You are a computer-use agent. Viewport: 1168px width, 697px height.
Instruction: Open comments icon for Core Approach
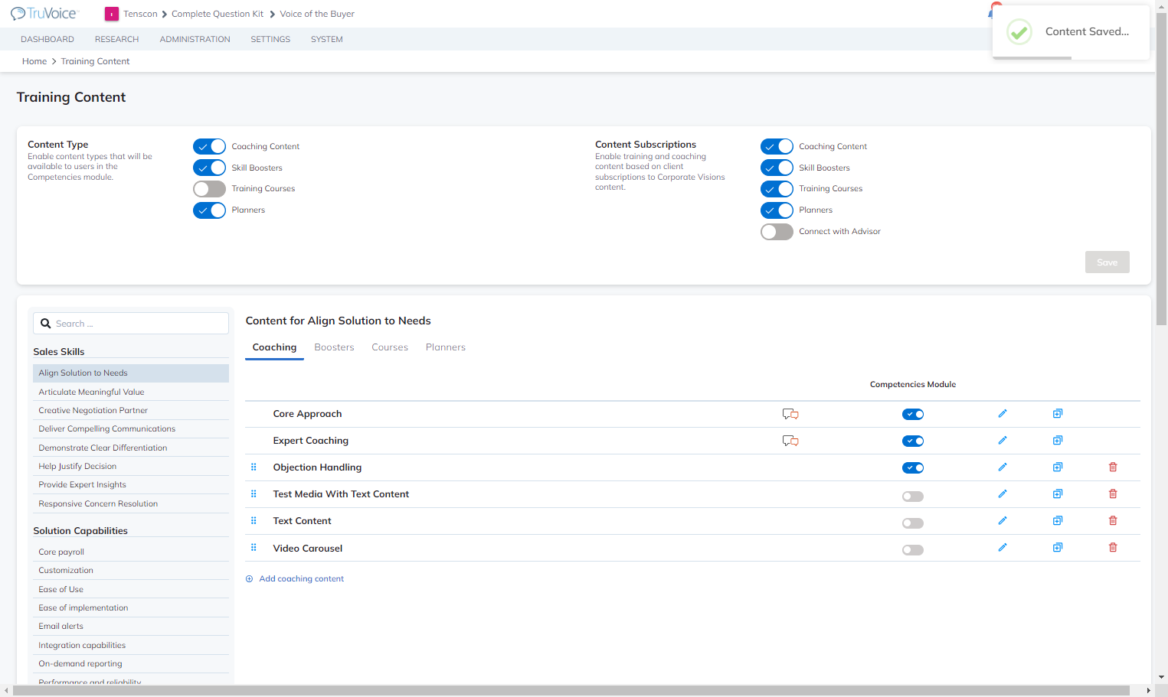(790, 414)
